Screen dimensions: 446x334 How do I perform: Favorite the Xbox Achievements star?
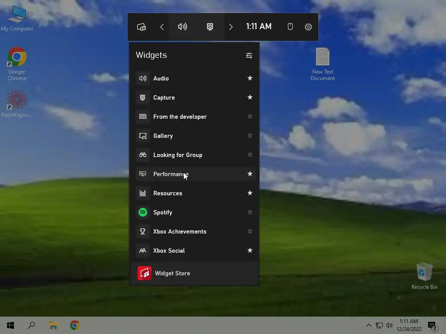point(250,231)
